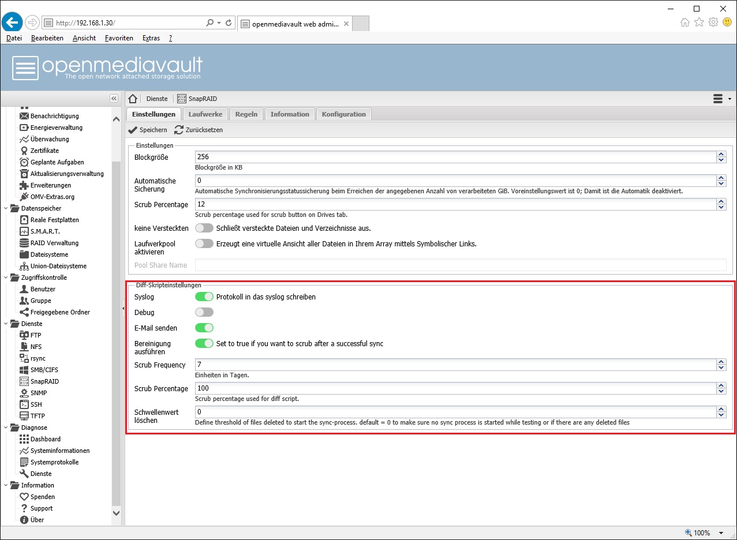The image size is (737, 540).
Task: Click the Union-Dateisysteme network icon
Action: pyautogui.click(x=24, y=266)
